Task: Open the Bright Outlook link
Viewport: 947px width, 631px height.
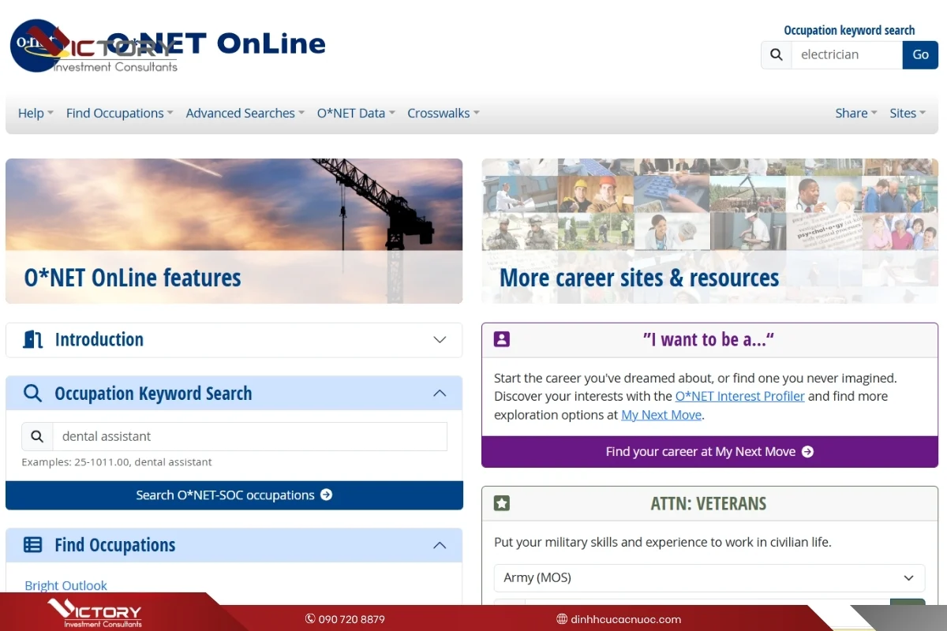Action: (x=66, y=585)
